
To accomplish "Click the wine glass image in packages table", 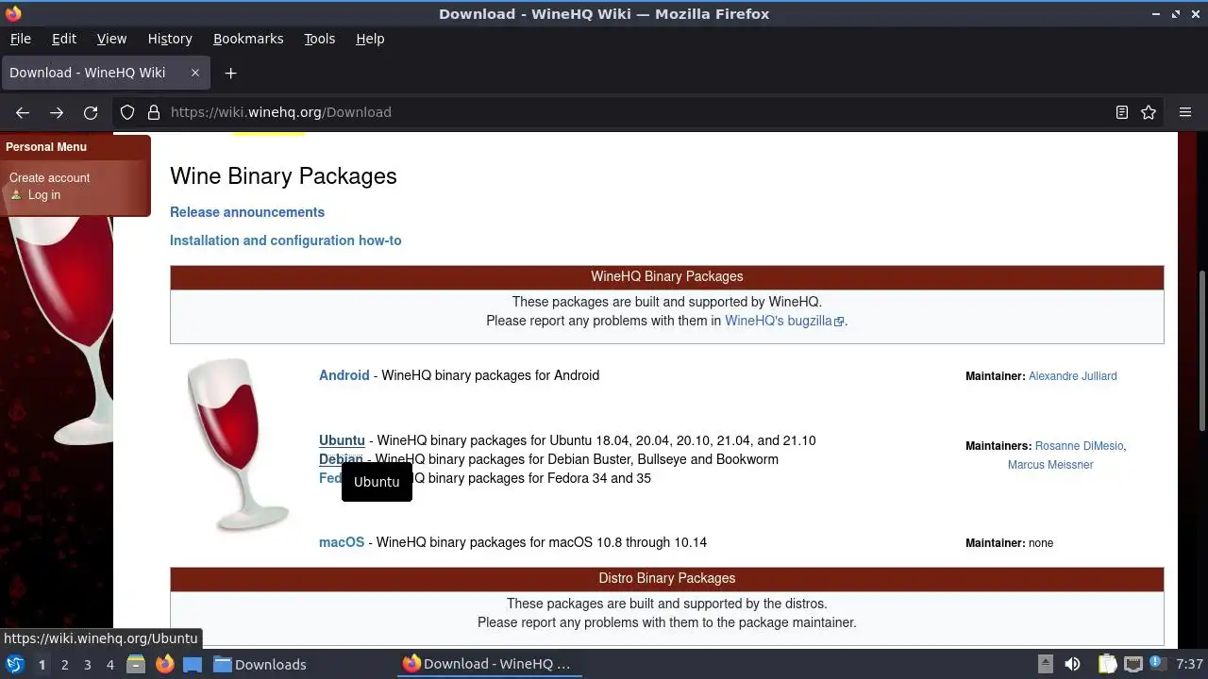I will (x=238, y=445).
